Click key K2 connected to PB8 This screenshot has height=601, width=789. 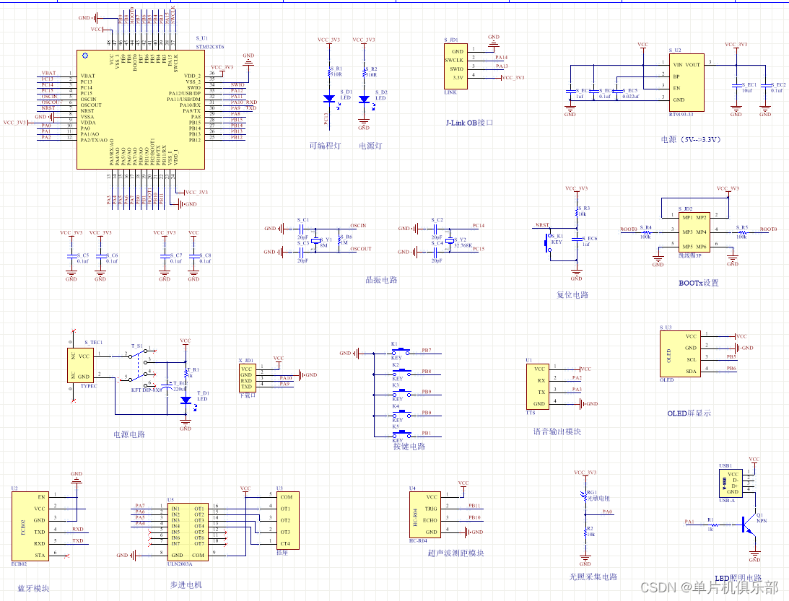tap(401, 372)
